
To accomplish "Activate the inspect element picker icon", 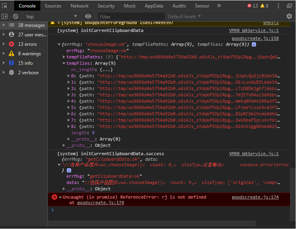I will point(4,6).
